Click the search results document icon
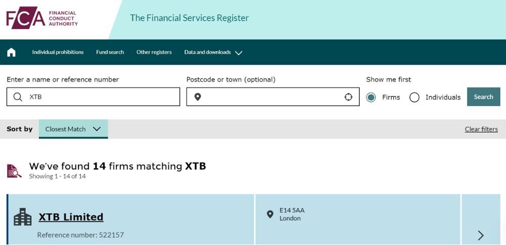 (x=14, y=171)
